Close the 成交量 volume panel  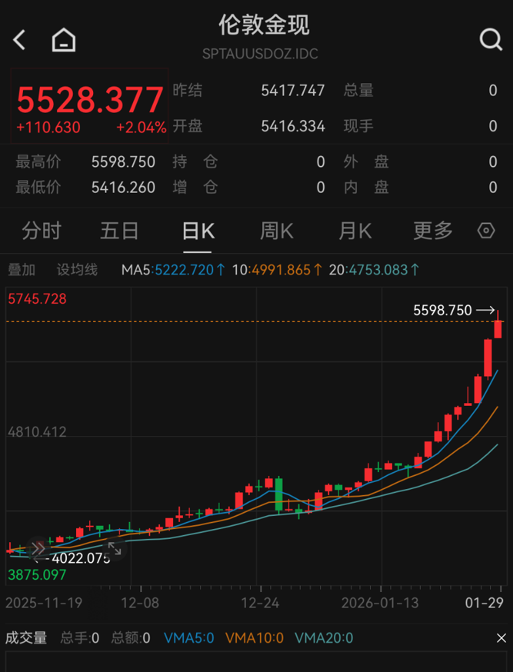pyautogui.click(x=501, y=637)
